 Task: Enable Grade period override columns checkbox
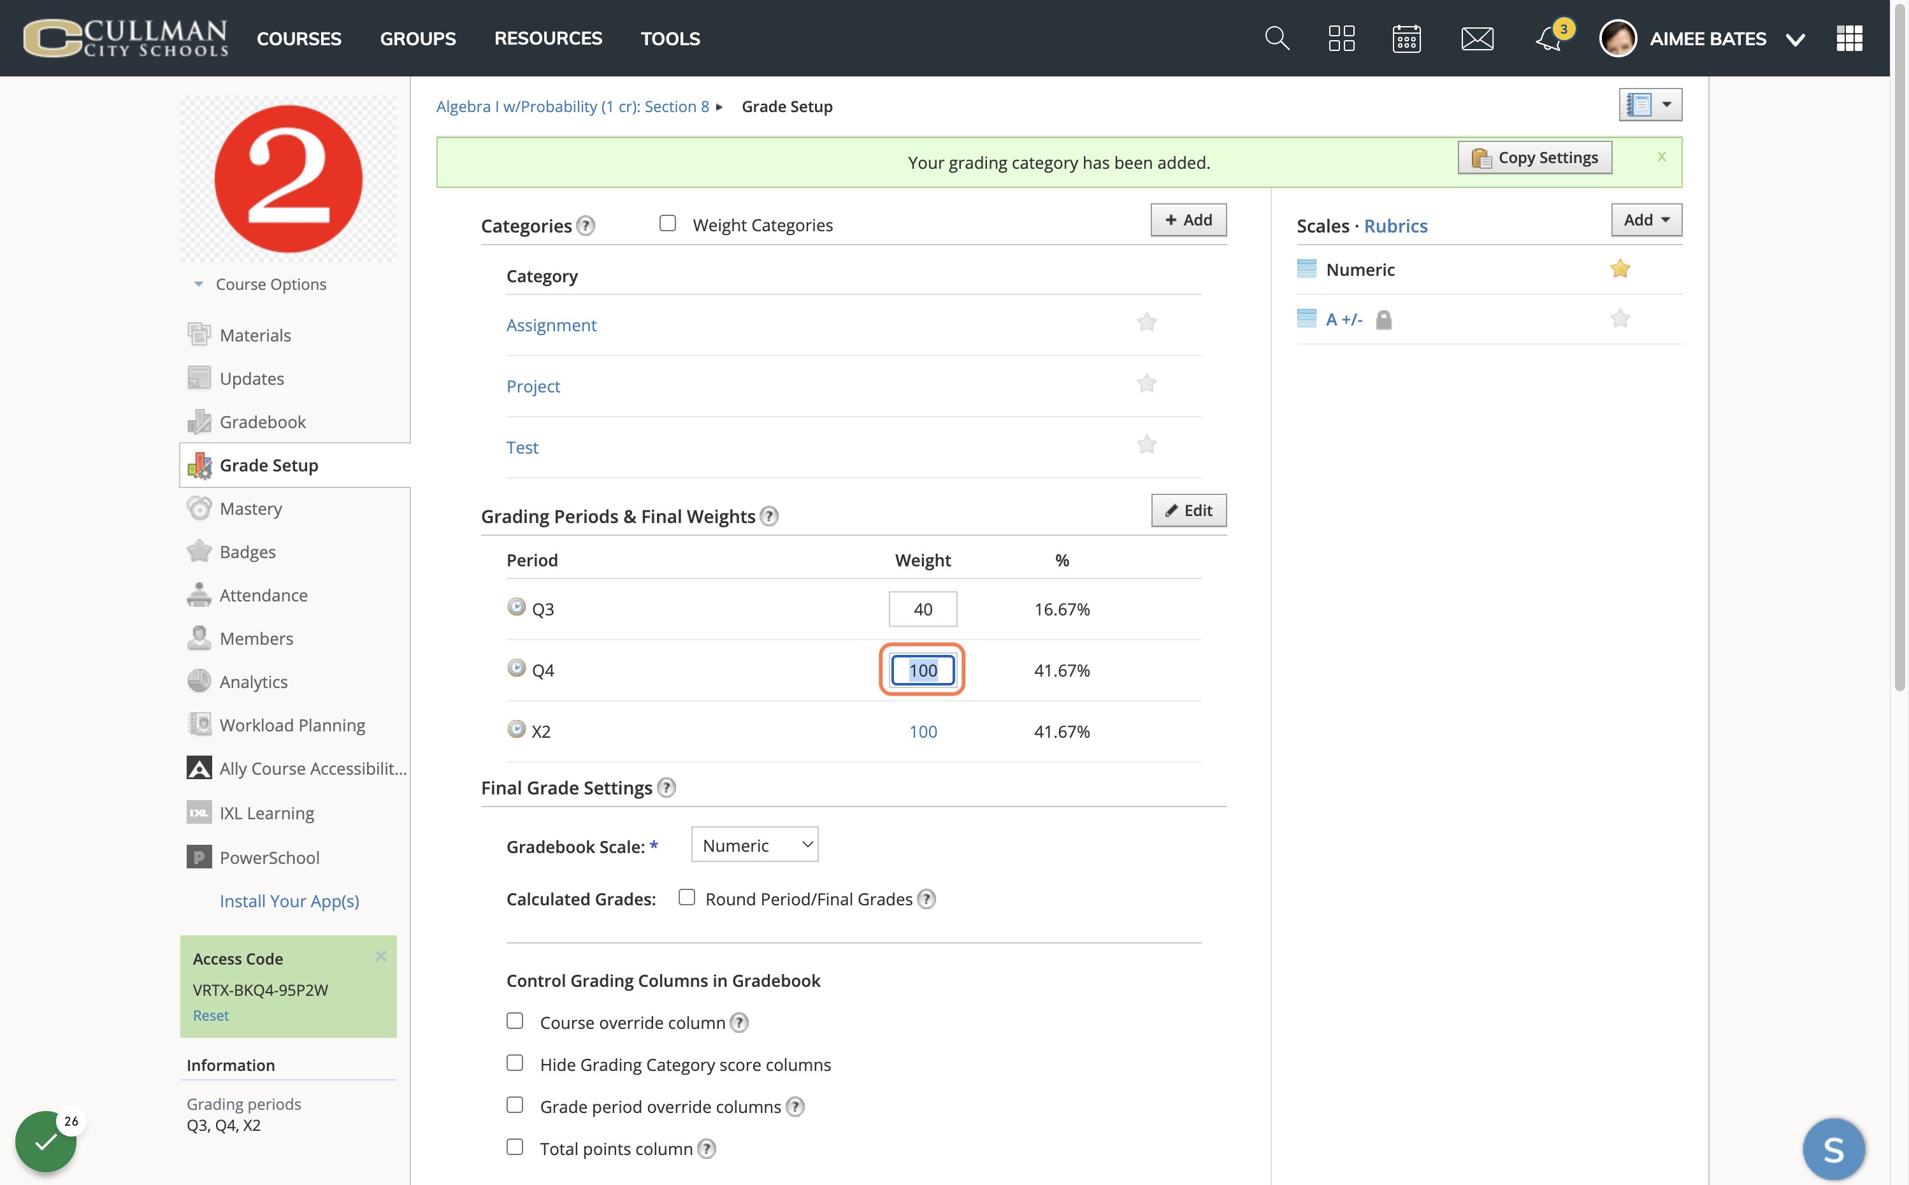point(515,1105)
